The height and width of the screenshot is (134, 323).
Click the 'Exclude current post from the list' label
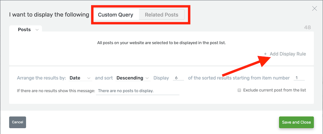(274, 90)
